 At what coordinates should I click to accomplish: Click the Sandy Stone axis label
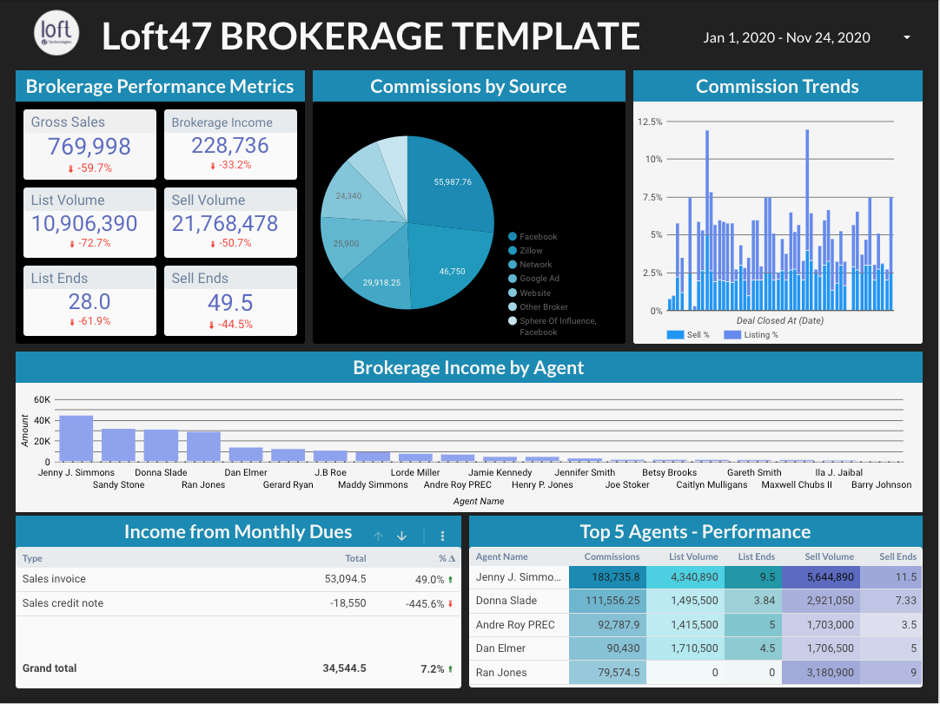(x=119, y=484)
